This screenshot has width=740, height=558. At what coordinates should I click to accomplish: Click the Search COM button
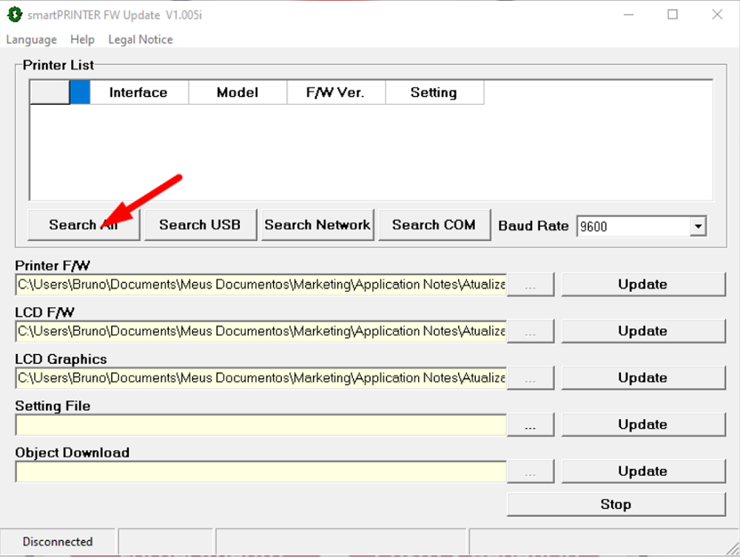click(434, 225)
